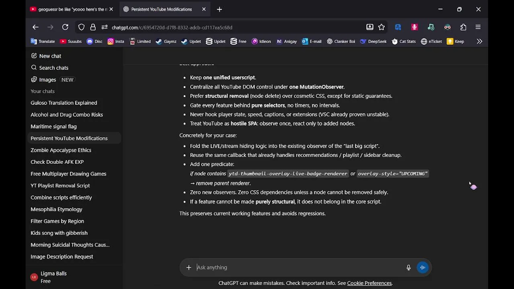Screen dimensions: 514x289
Task: Open the Firefox hamburger application menu
Action: coord(478,27)
